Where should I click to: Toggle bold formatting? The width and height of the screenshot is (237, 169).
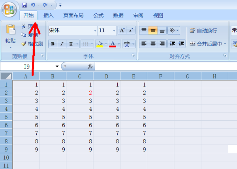[53, 44]
